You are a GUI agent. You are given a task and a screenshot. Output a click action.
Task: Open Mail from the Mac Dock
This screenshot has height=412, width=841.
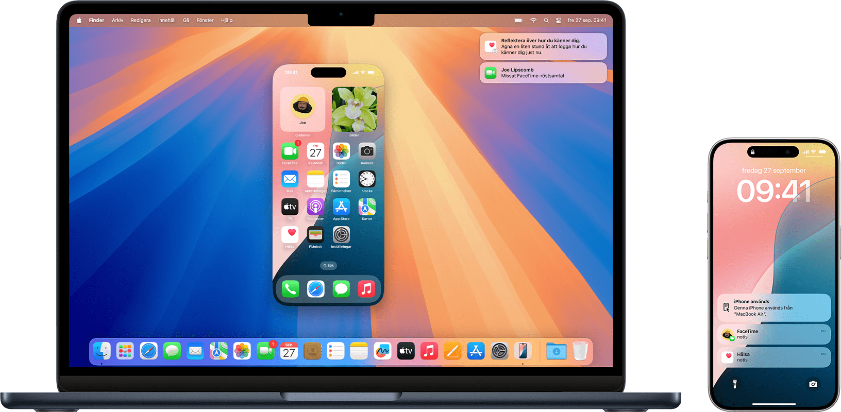click(x=195, y=351)
